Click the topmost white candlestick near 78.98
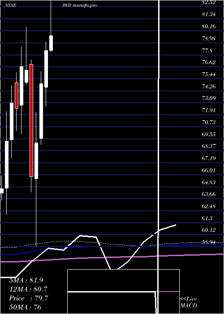This screenshot has height=314, width=224. coord(51,43)
